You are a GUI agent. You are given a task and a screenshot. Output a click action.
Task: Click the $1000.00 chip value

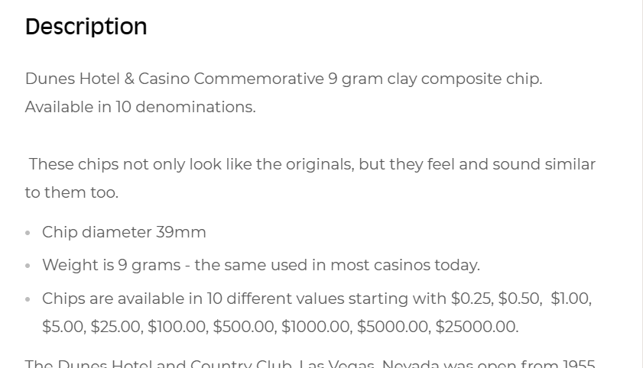[317, 327]
